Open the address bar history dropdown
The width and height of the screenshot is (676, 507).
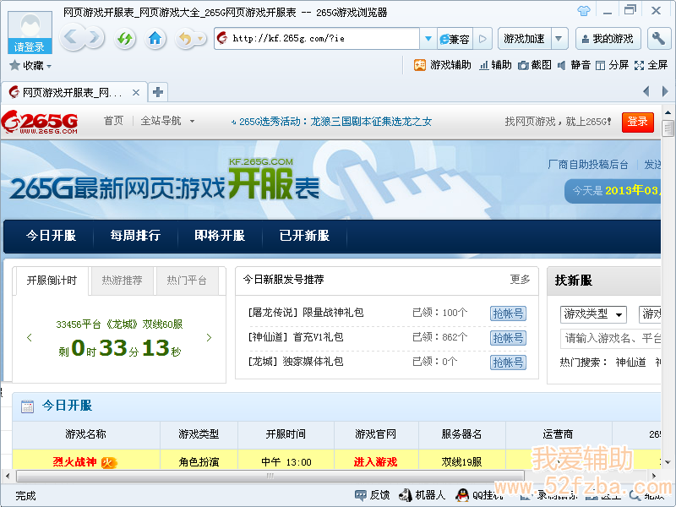coord(428,38)
